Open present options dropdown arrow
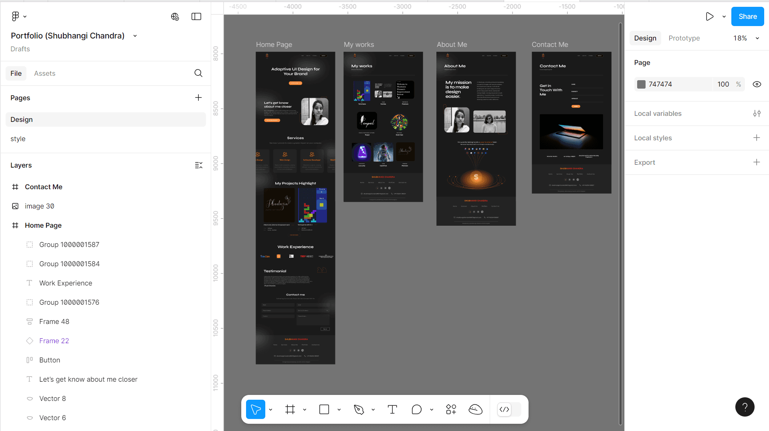Viewport: 769px width, 431px height. tap(724, 16)
